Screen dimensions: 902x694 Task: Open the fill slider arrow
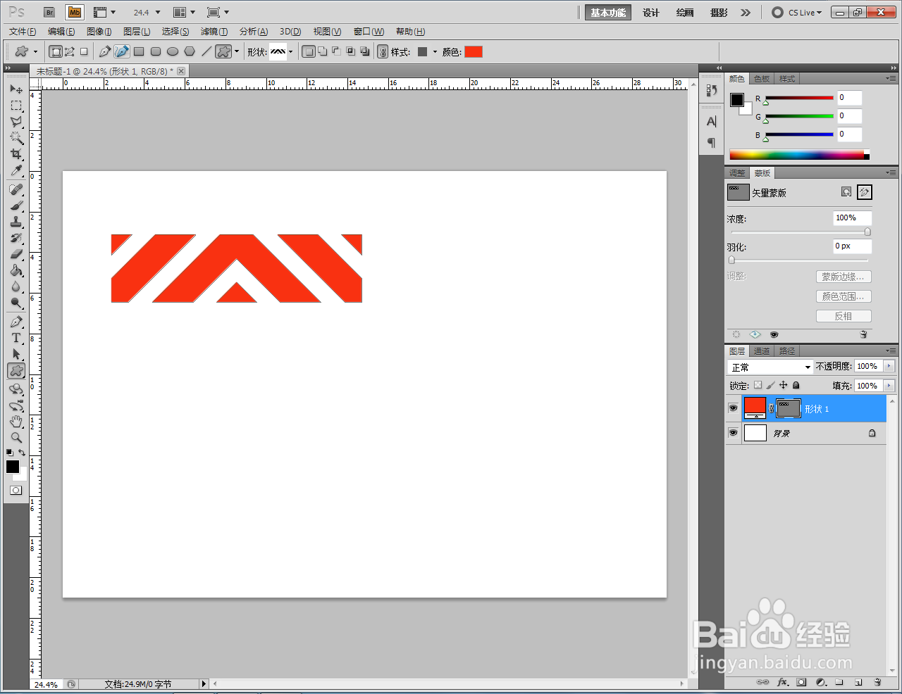point(889,386)
